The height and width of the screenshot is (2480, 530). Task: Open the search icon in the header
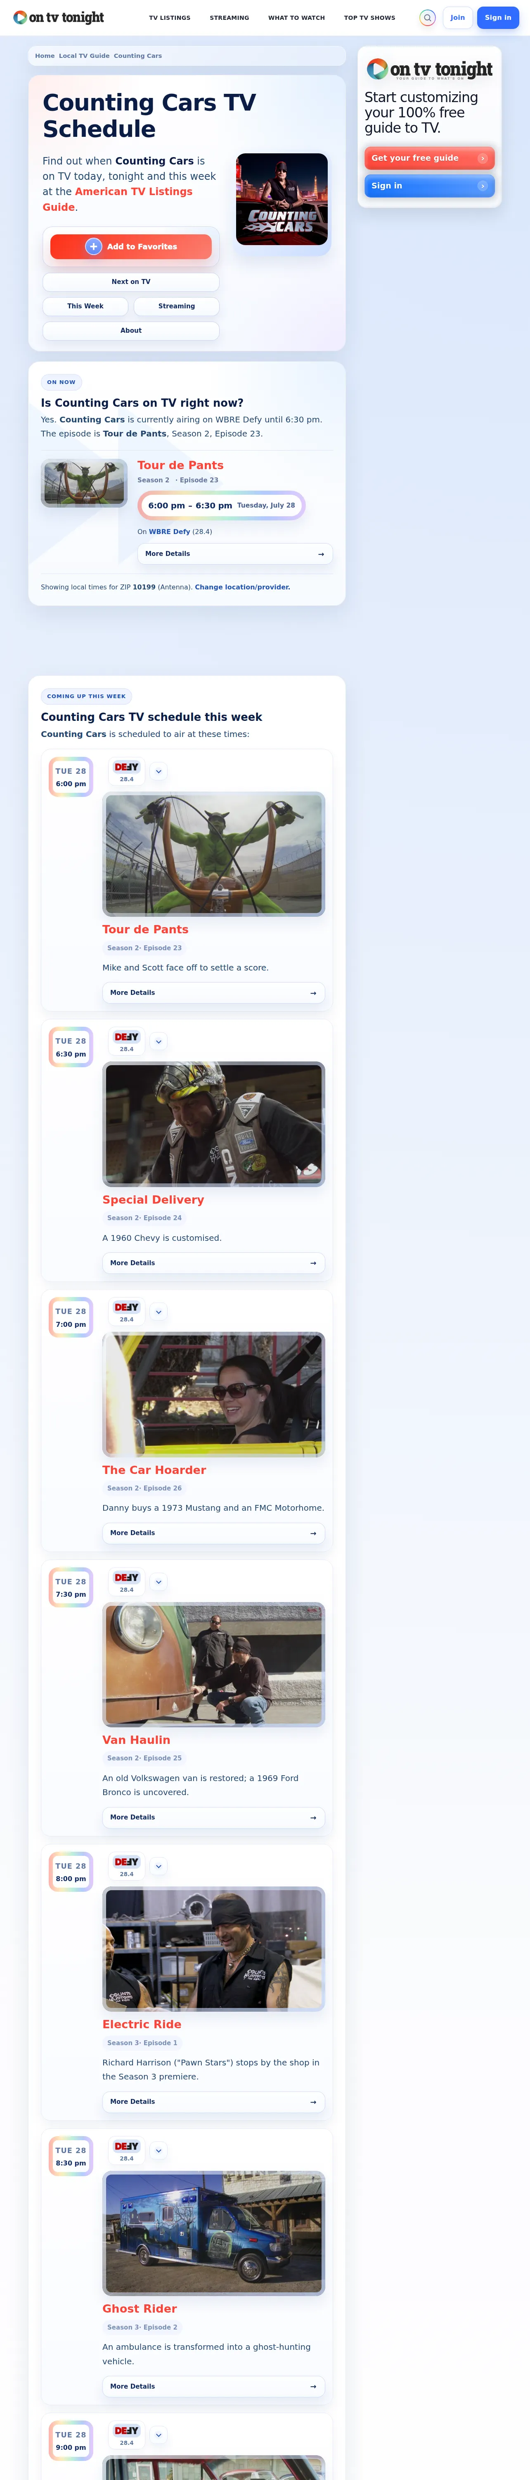(428, 17)
